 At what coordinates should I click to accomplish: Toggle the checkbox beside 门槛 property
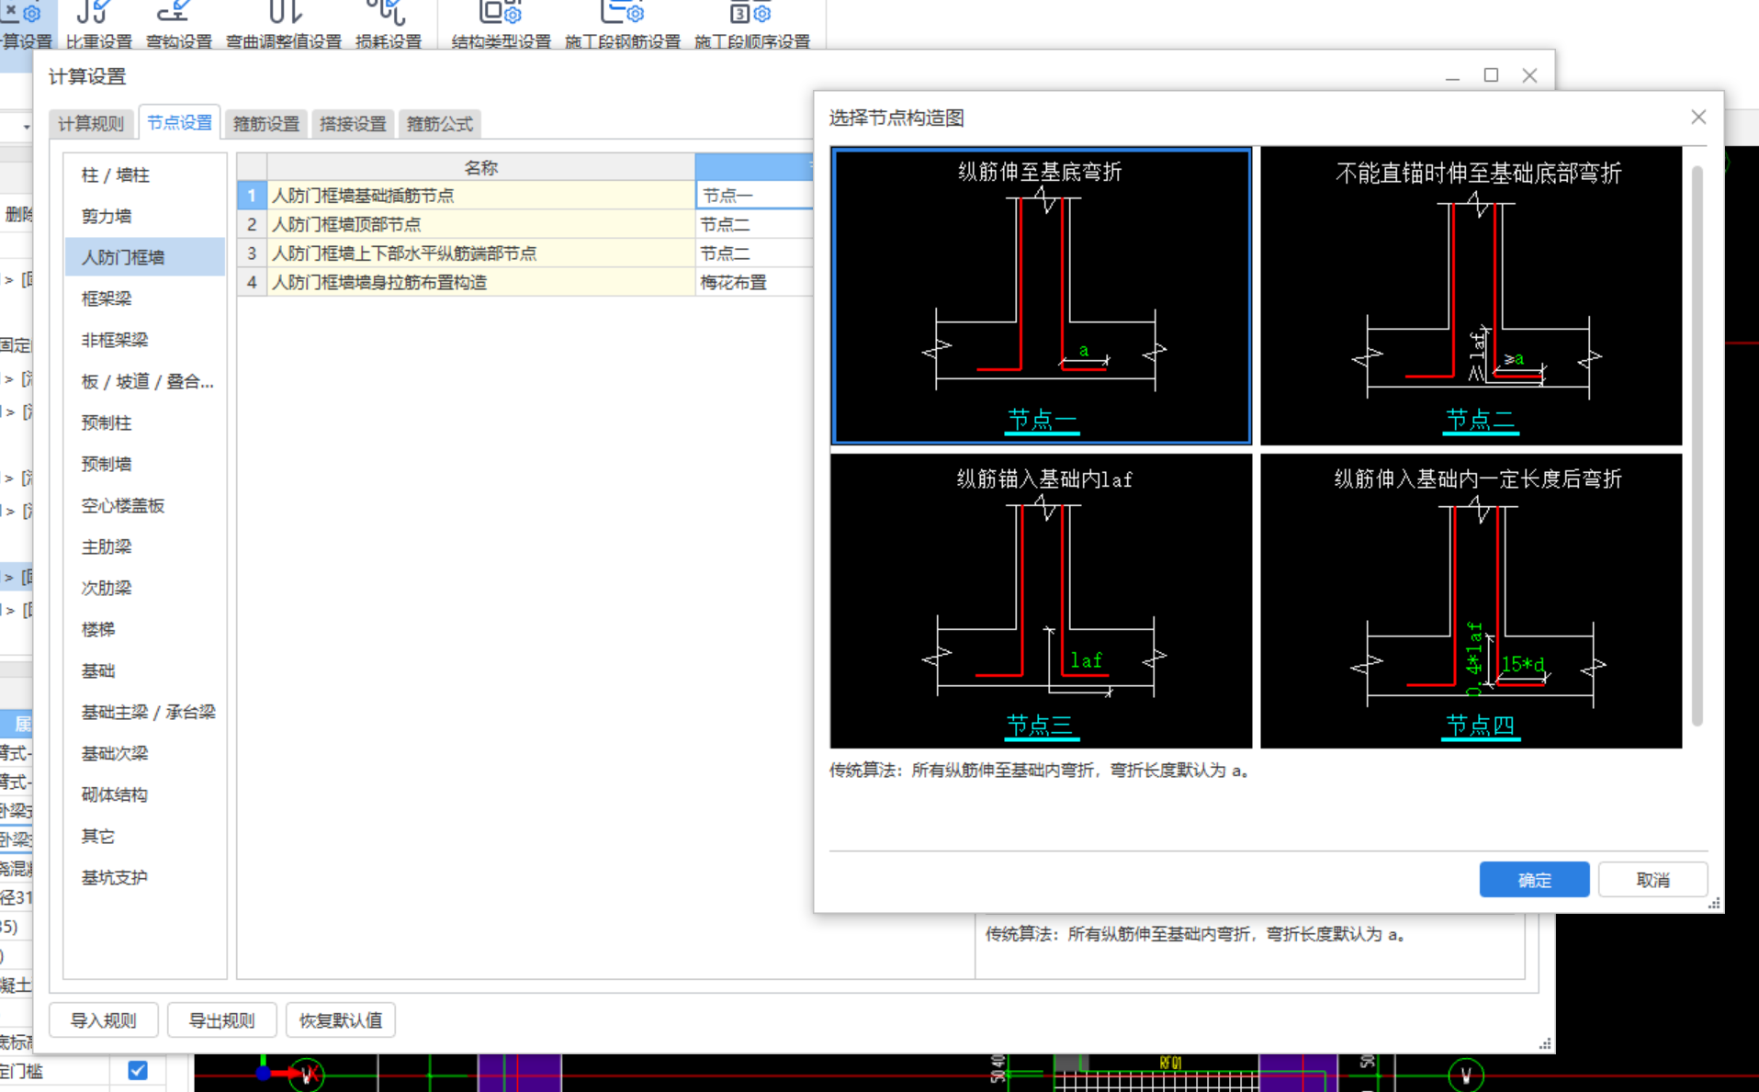138,1070
